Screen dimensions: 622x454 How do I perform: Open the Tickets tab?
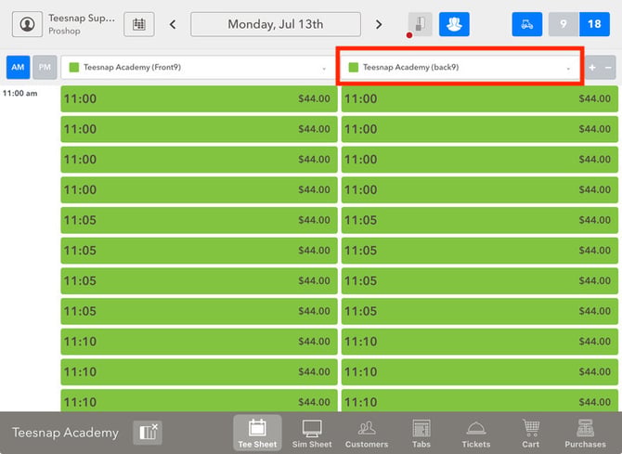click(x=476, y=433)
